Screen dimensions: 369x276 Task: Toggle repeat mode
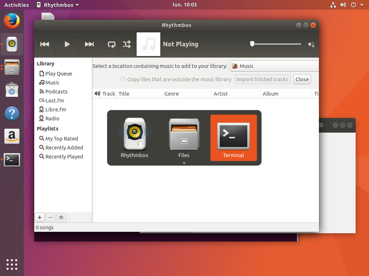112,44
